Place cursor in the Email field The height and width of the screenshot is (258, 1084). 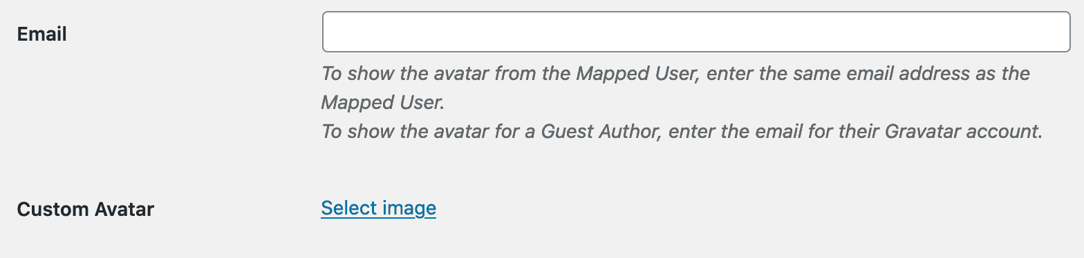[696, 32]
